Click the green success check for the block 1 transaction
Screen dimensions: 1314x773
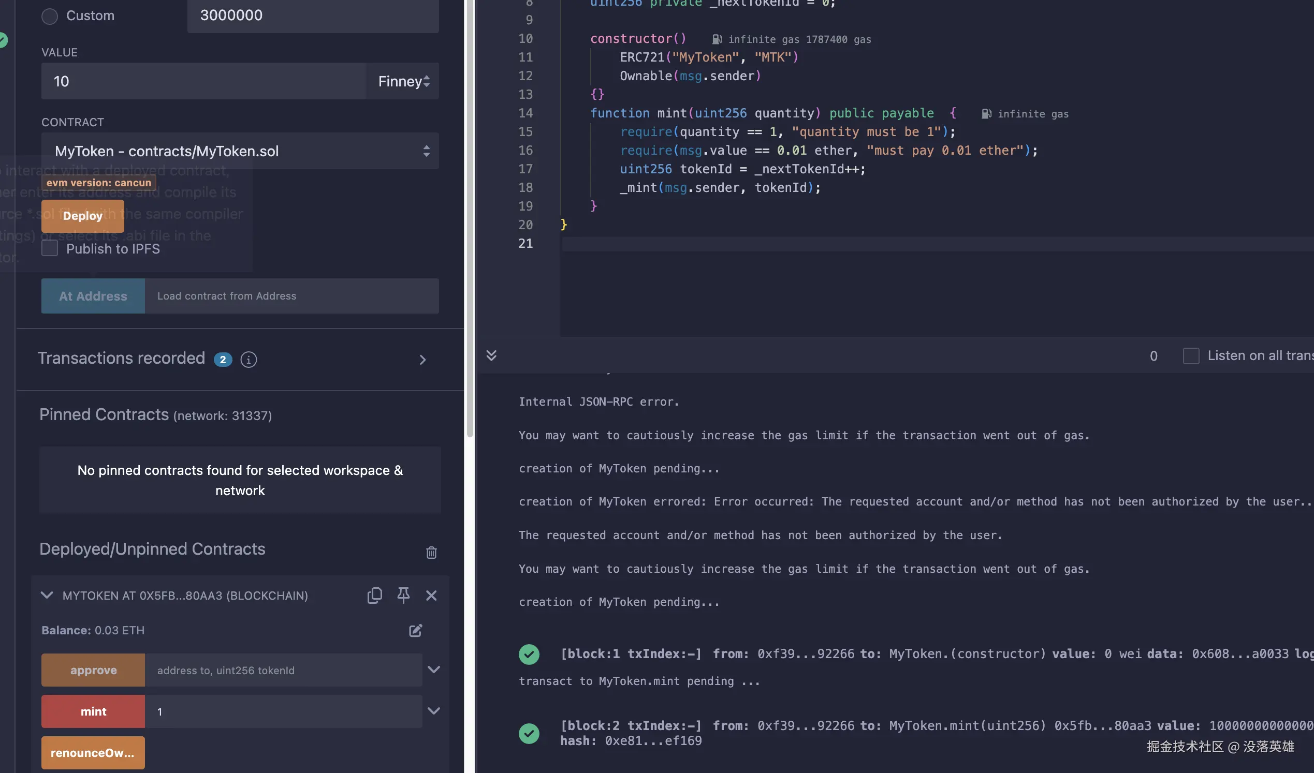[529, 654]
